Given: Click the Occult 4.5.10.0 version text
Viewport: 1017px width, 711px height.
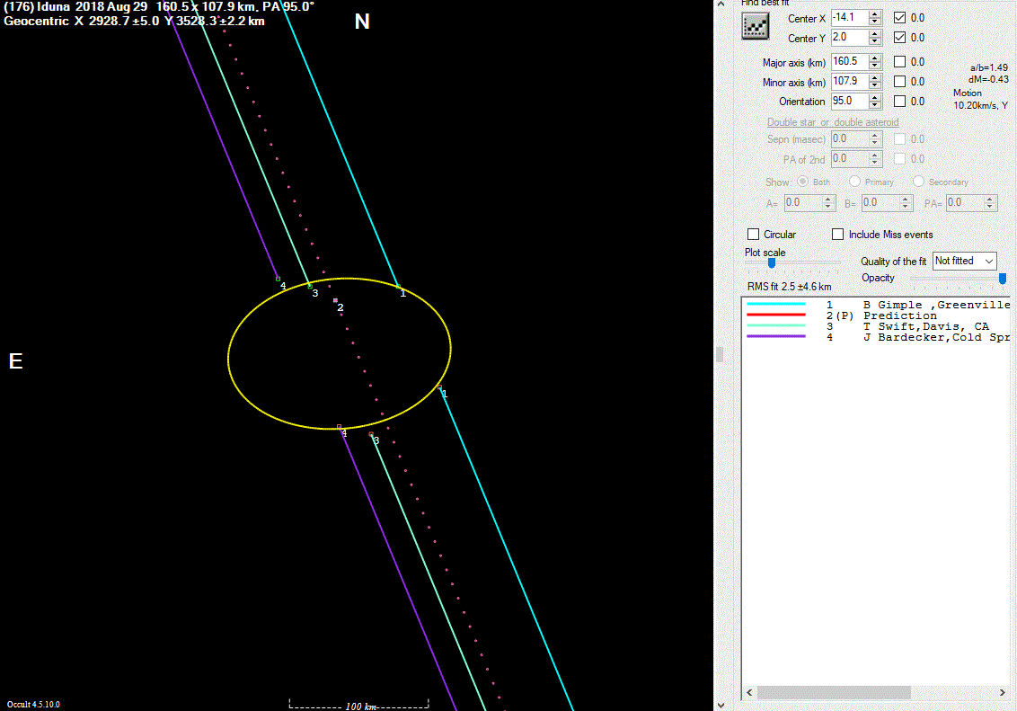Looking at the screenshot, I should (34, 705).
